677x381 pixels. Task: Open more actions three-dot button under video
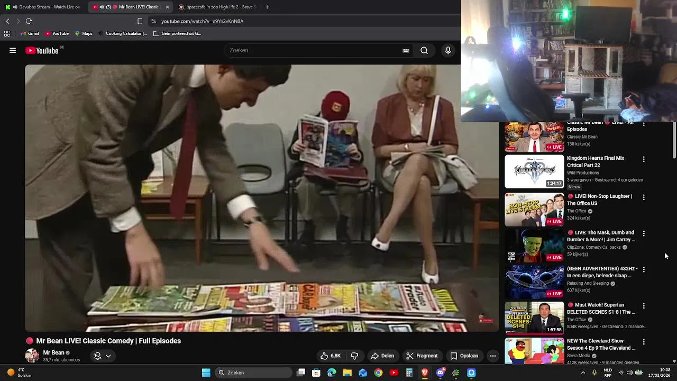(493, 356)
